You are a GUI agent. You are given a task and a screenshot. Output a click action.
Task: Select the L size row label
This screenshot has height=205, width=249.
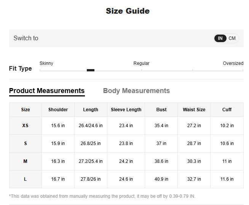[x=26, y=179]
